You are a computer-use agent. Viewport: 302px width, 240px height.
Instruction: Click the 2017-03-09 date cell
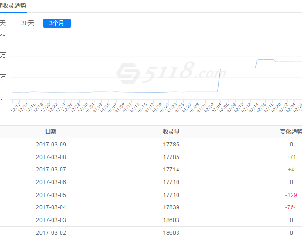click(x=51, y=145)
